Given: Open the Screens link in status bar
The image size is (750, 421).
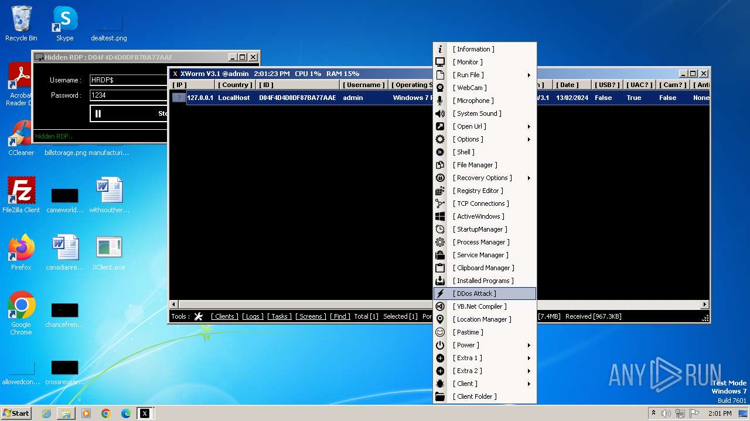Looking at the screenshot, I should pos(311,316).
